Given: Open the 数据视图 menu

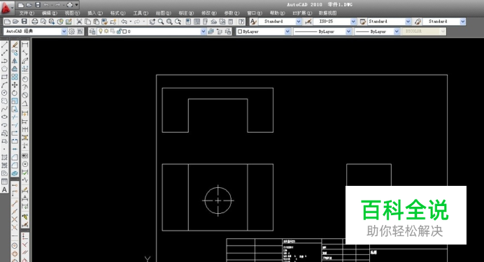Looking at the screenshot, I should click(328, 13).
